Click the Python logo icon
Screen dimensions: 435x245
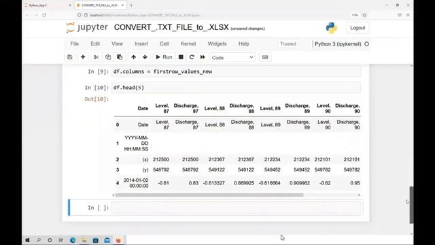(331, 28)
